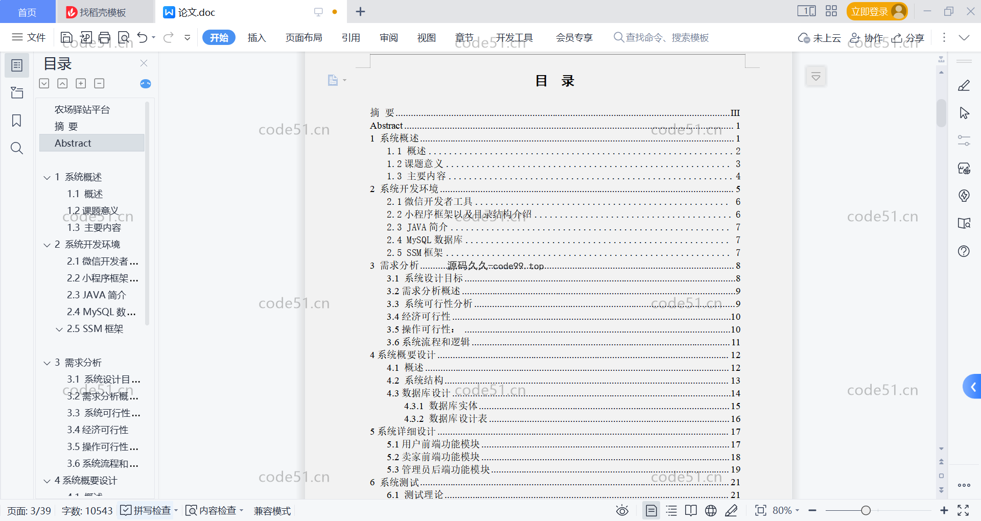Close the 目录 navigation pane
The width and height of the screenshot is (981, 521).
coord(144,63)
